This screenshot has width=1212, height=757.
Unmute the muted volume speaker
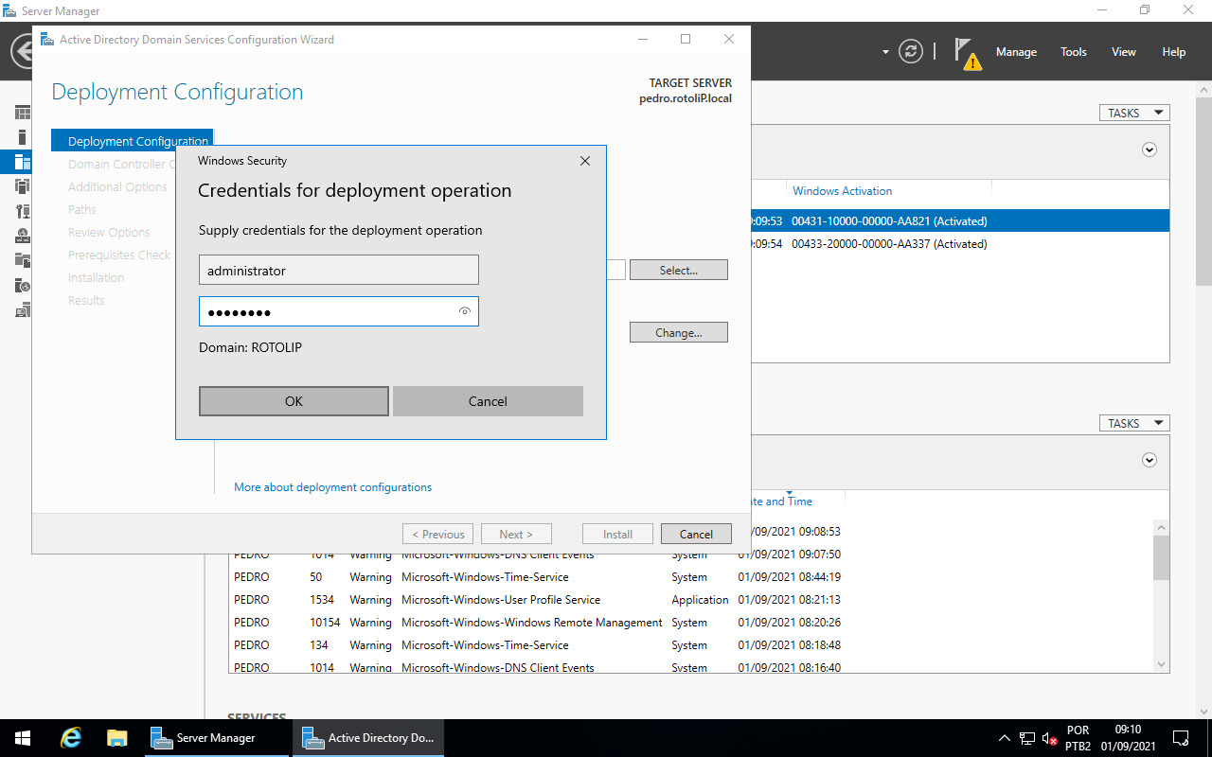1047,737
